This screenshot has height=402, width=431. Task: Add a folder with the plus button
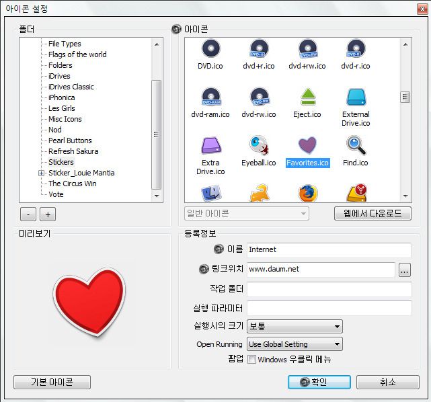pos(48,214)
